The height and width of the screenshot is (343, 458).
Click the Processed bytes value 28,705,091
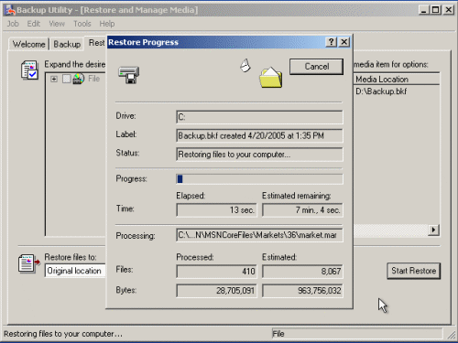(216, 291)
